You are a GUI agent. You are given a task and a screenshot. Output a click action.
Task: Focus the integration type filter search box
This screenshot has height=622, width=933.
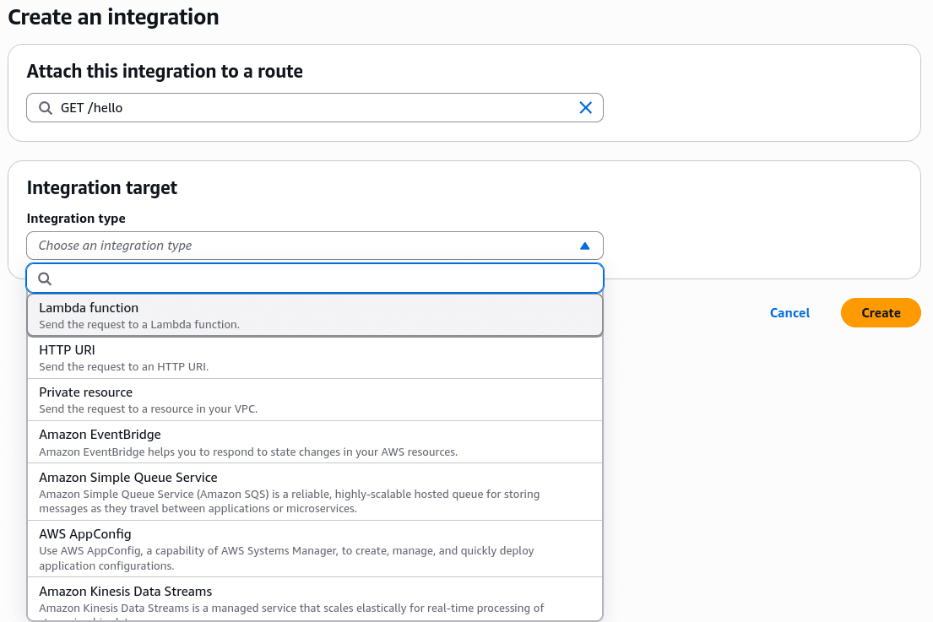[315, 279]
